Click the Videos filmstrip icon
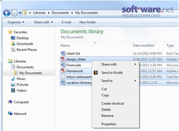This screenshot has width=179, height=131. [13, 90]
